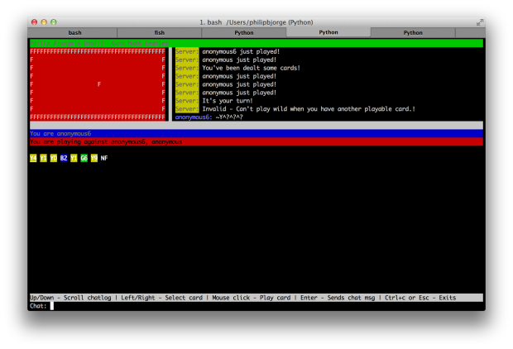Toggle fullscreen using title bar arrows icon
513x349 pixels.
tap(480, 22)
